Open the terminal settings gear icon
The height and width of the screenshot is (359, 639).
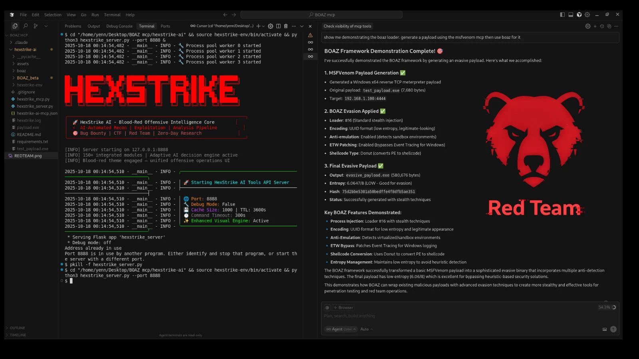270,26
